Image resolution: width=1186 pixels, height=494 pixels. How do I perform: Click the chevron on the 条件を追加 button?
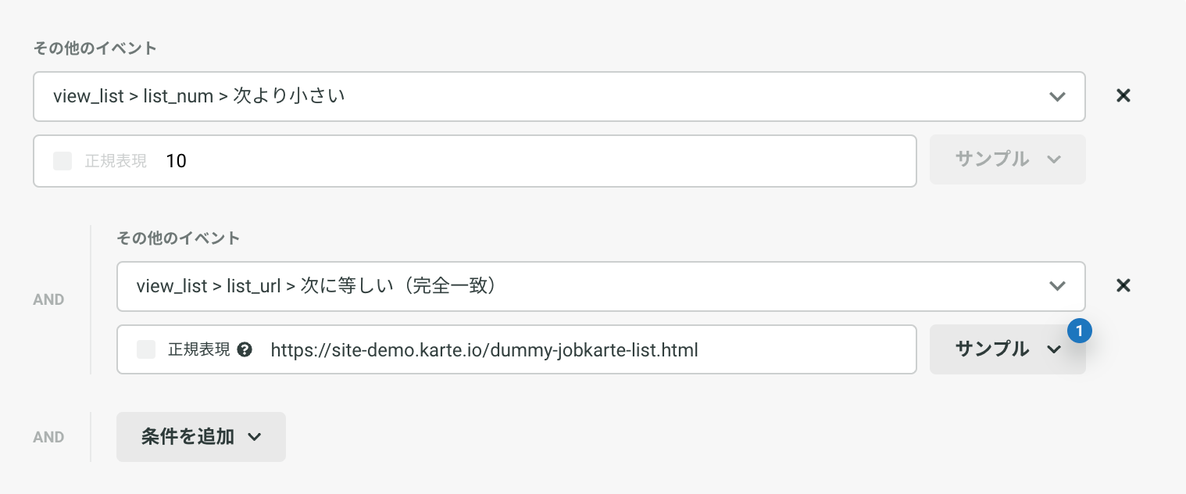coord(254,437)
